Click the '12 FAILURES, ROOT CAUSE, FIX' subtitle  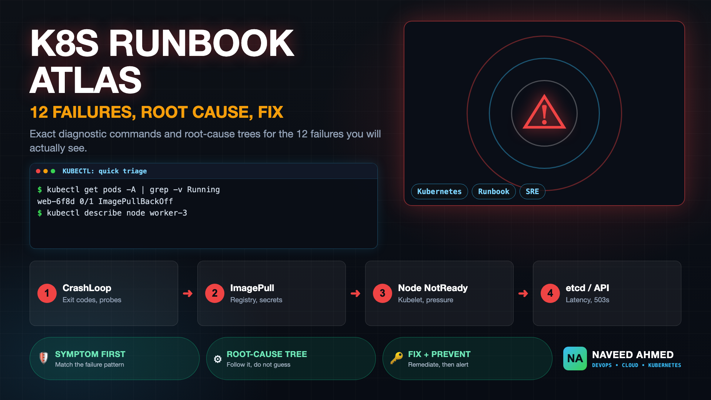click(156, 112)
